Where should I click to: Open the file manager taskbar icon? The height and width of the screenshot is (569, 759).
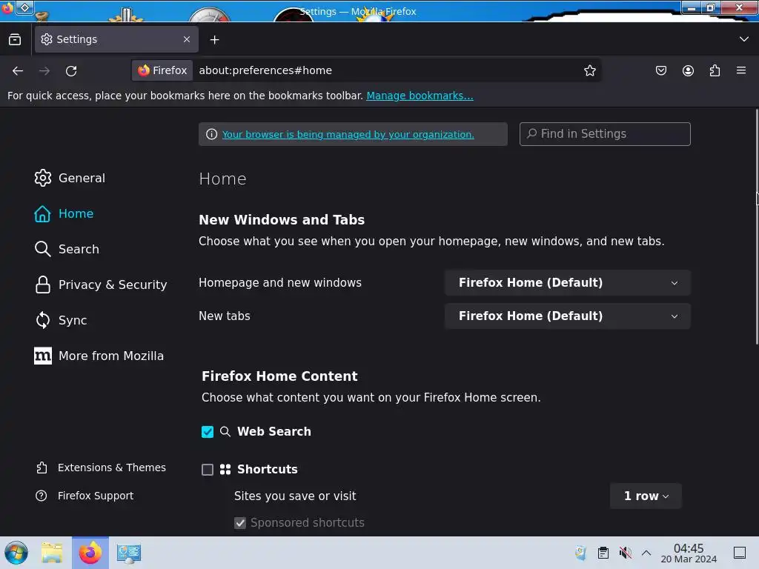point(52,553)
